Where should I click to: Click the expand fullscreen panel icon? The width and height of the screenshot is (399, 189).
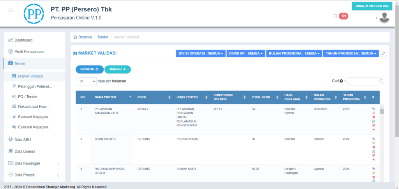(x=383, y=54)
